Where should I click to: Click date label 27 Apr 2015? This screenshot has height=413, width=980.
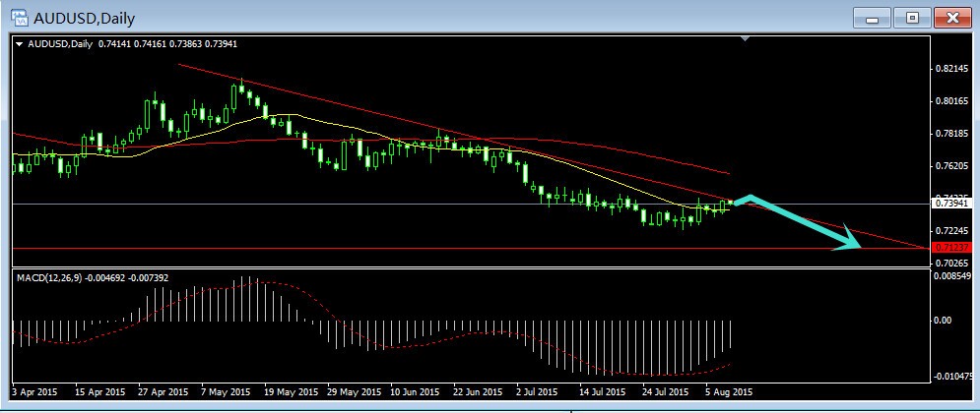click(x=163, y=391)
